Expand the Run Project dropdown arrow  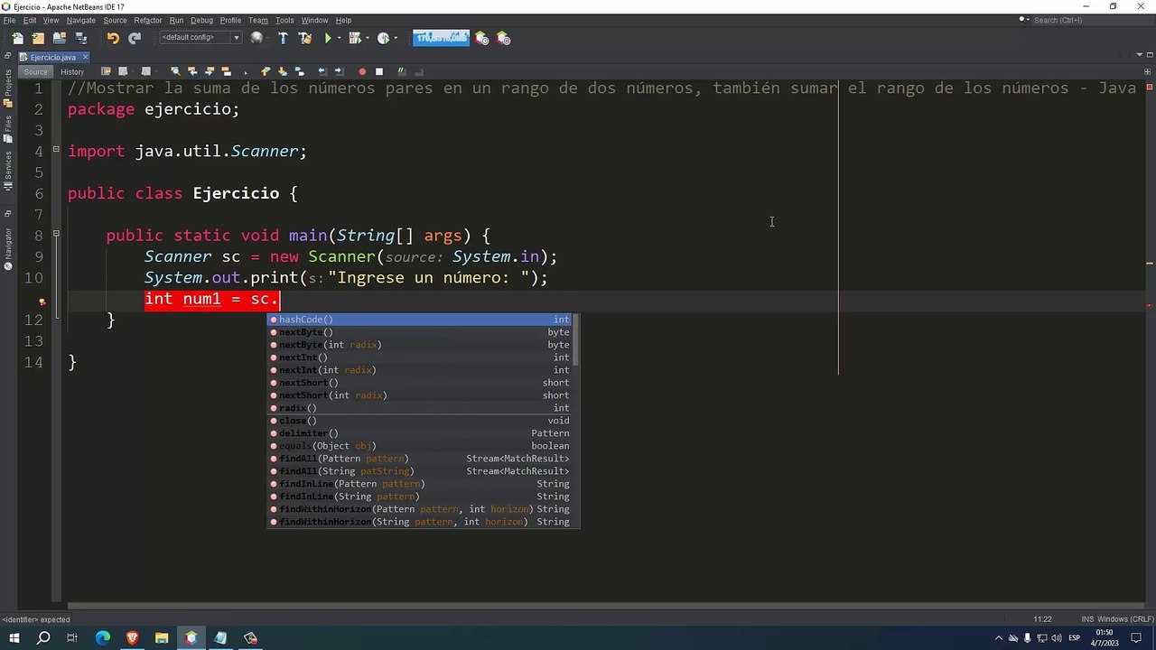pos(340,38)
